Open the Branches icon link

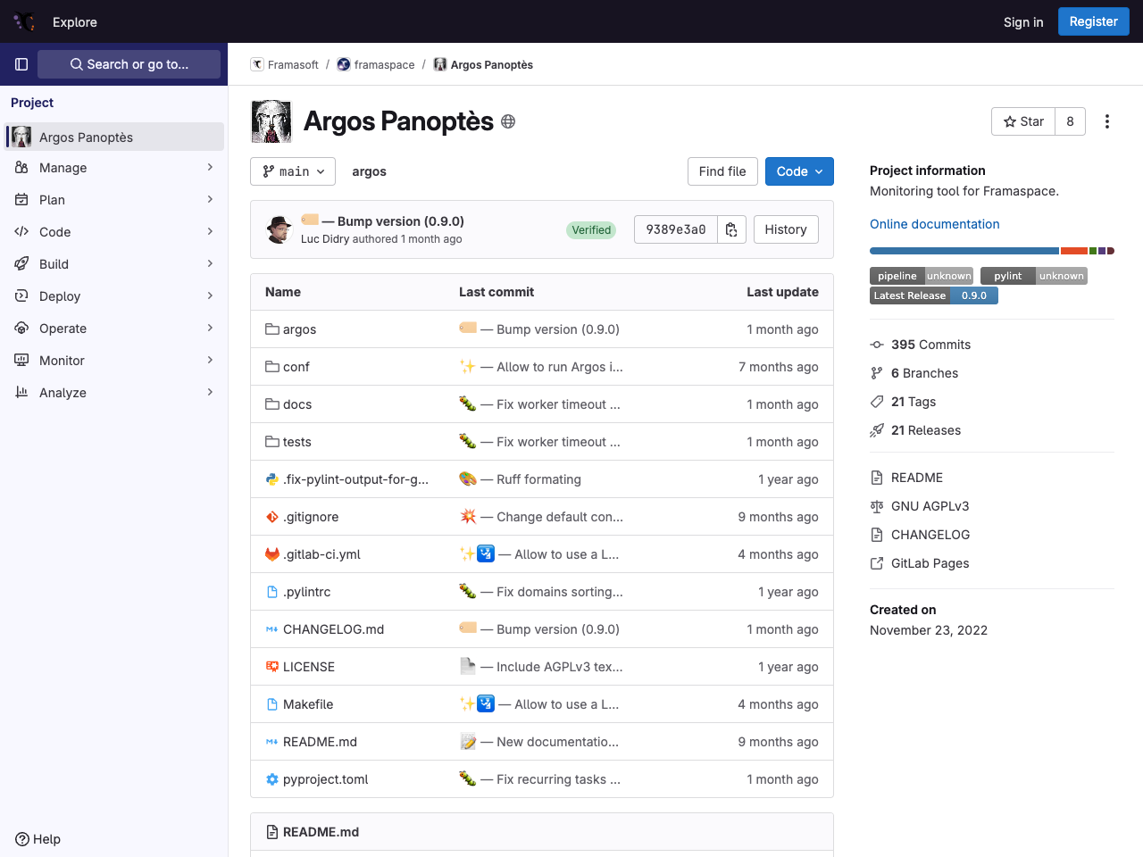pos(877,373)
